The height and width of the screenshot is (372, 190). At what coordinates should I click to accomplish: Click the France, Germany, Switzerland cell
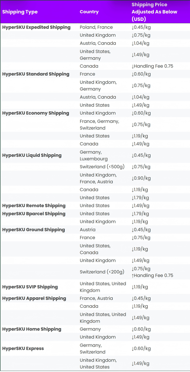pos(99,124)
